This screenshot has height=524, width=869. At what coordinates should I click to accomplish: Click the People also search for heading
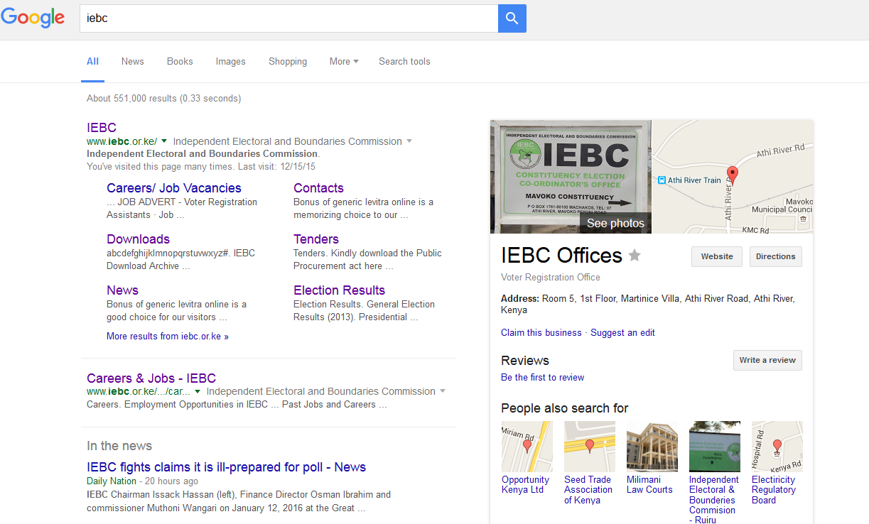pos(565,408)
